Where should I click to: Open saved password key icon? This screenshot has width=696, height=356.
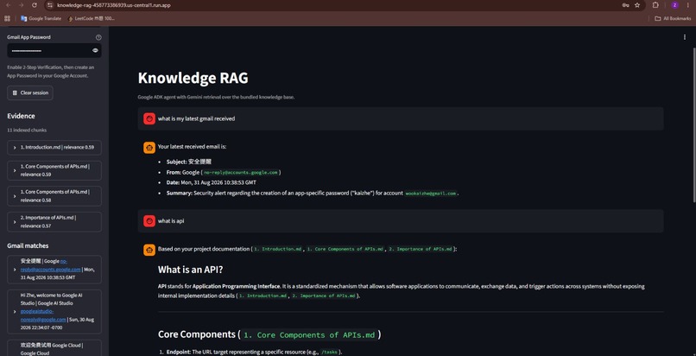click(625, 5)
